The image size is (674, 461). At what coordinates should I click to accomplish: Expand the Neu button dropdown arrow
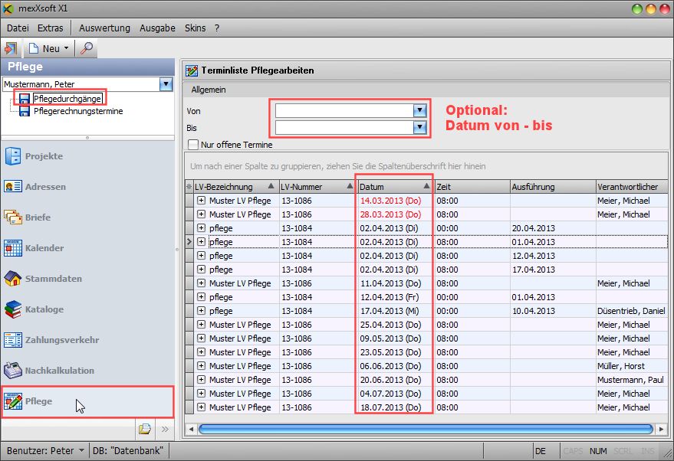pos(66,48)
